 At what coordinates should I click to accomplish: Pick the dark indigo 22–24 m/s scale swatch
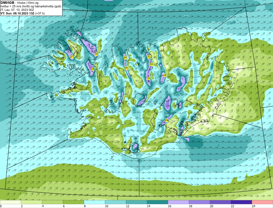pyautogui.click(x=242, y=202)
